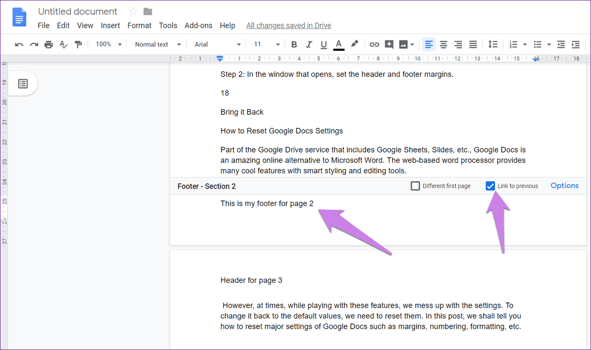Viewport: 591px width, 350px height.
Task: Open the Arial font dropdown
Action: pyautogui.click(x=218, y=45)
